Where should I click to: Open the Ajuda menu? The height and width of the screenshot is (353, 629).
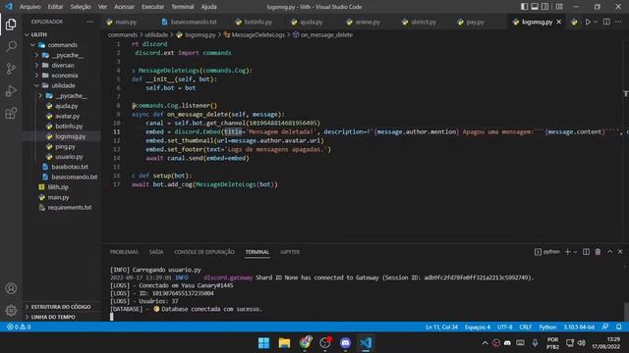coord(208,7)
